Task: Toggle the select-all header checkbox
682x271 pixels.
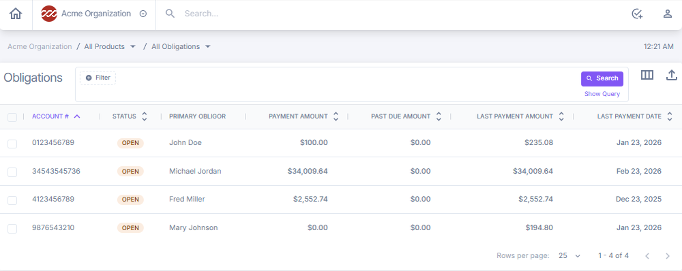Action: [12, 117]
